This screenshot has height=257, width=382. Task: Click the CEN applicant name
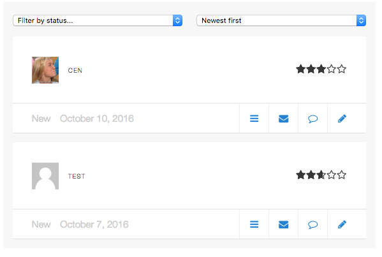(x=75, y=70)
